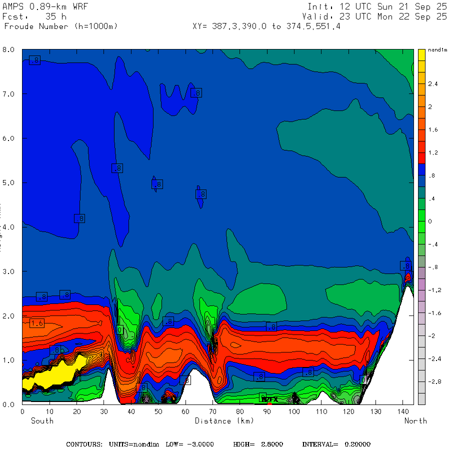Click the NZFX station marker on ground
Viewport: 450px width, 450px height.
[x=269, y=399]
